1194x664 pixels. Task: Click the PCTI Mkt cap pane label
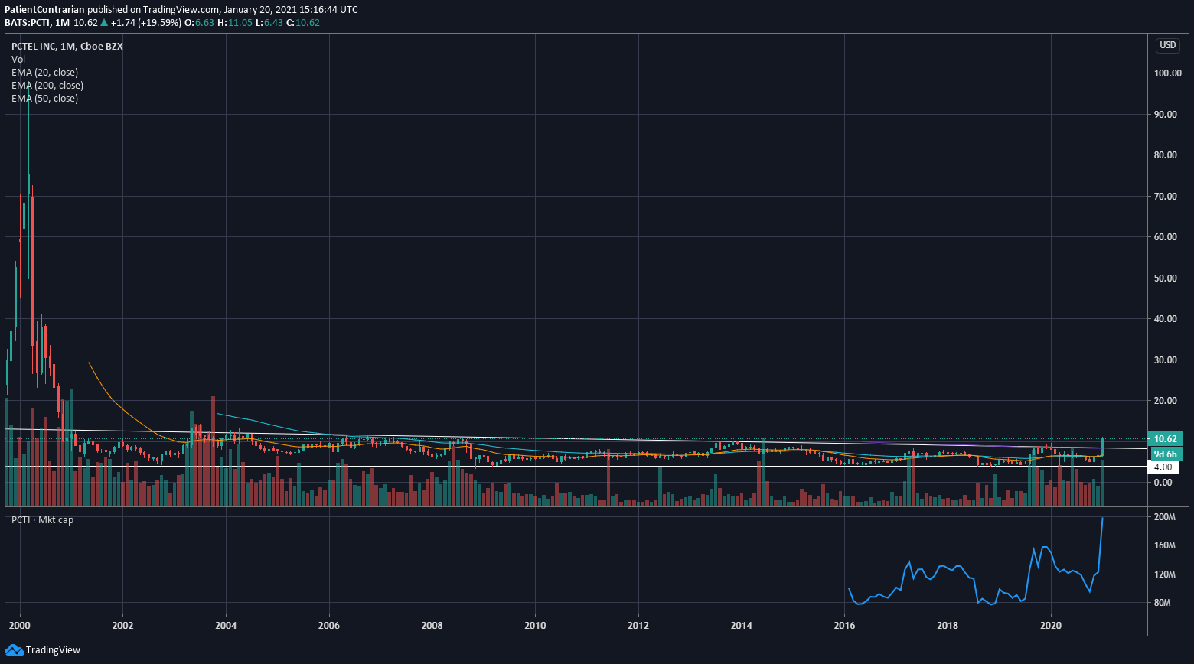coord(42,520)
